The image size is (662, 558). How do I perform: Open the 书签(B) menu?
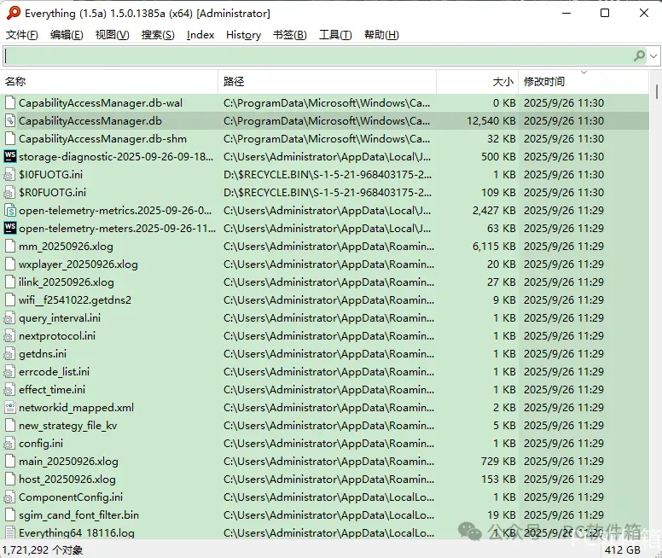coord(290,35)
